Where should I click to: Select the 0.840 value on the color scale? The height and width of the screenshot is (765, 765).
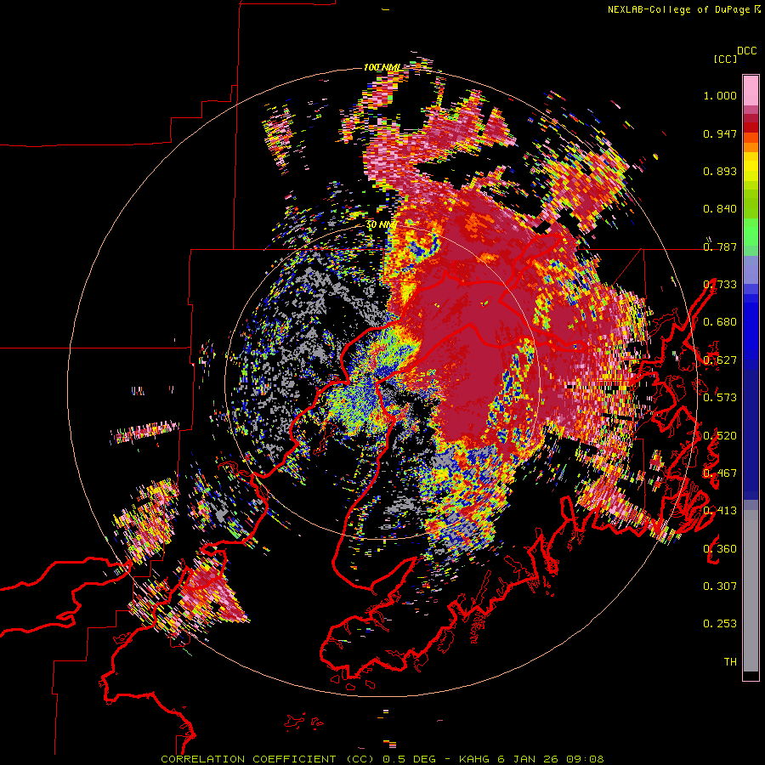(x=720, y=209)
